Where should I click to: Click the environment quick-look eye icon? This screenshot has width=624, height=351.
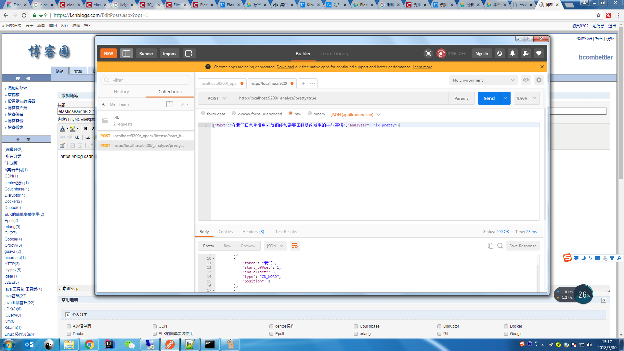(526, 80)
